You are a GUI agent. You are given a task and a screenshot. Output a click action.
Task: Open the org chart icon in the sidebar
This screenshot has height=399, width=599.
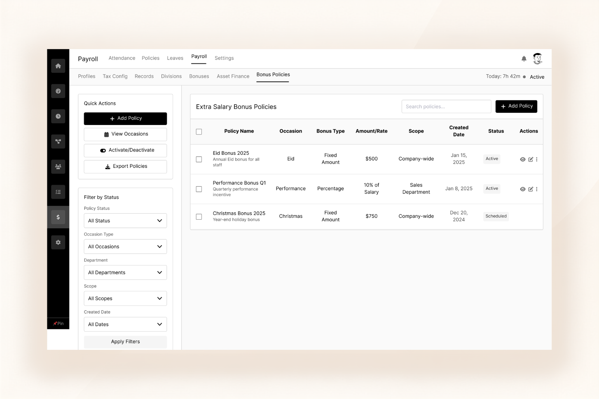(x=58, y=141)
